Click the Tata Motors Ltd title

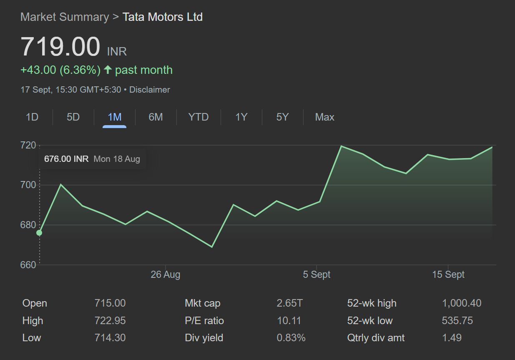pyautogui.click(x=163, y=17)
